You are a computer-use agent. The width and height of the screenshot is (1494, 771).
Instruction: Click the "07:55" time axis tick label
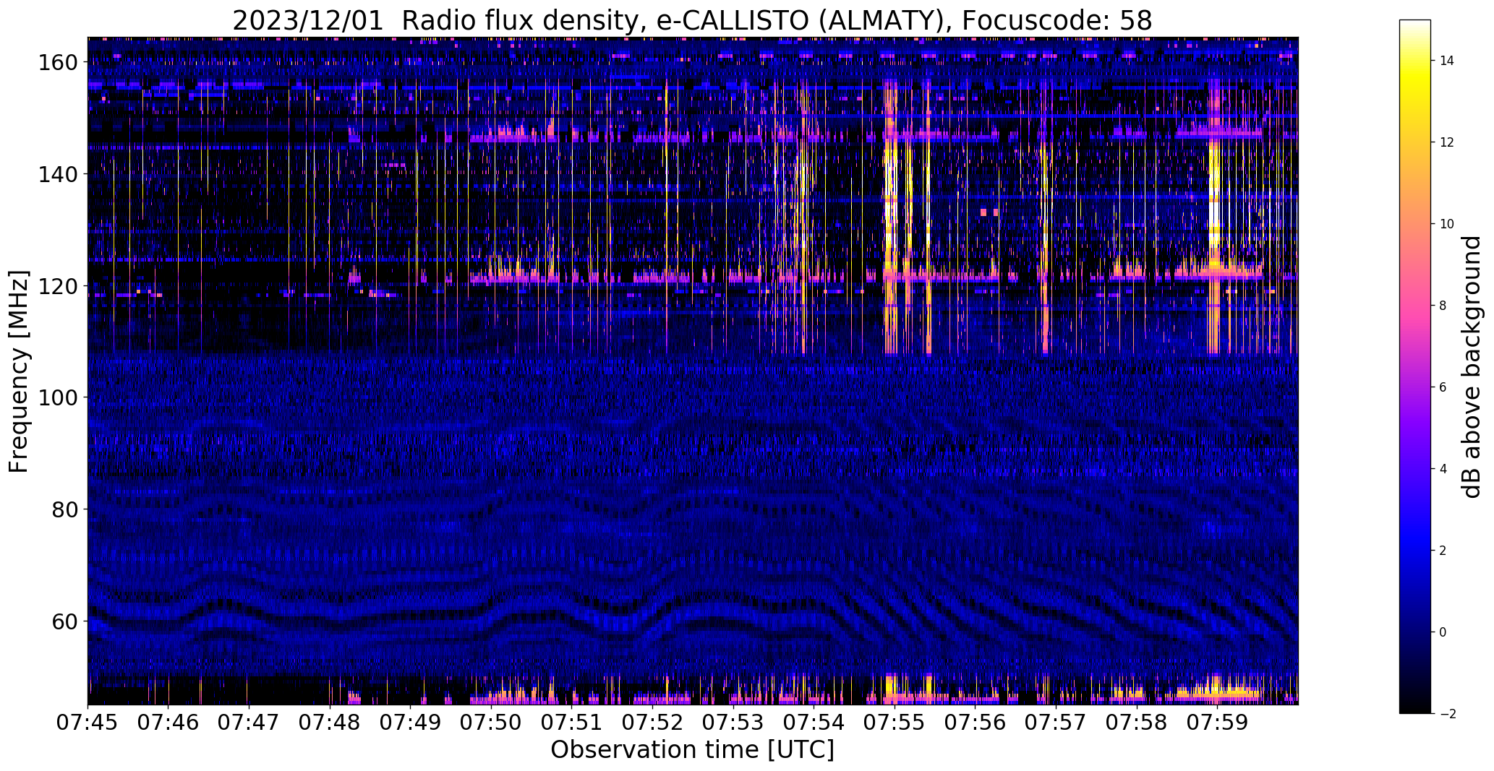click(x=895, y=722)
